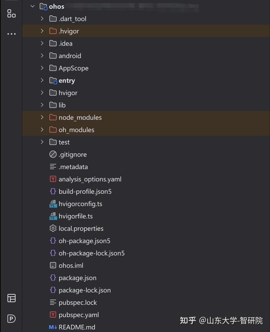Expand the .dart_tool folder
The height and width of the screenshot is (332, 270).
click(x=42, y=19)
